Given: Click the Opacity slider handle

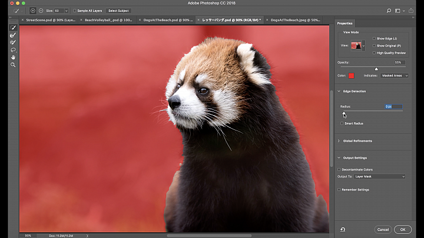Looking at the screenshot, I should 376,69.
